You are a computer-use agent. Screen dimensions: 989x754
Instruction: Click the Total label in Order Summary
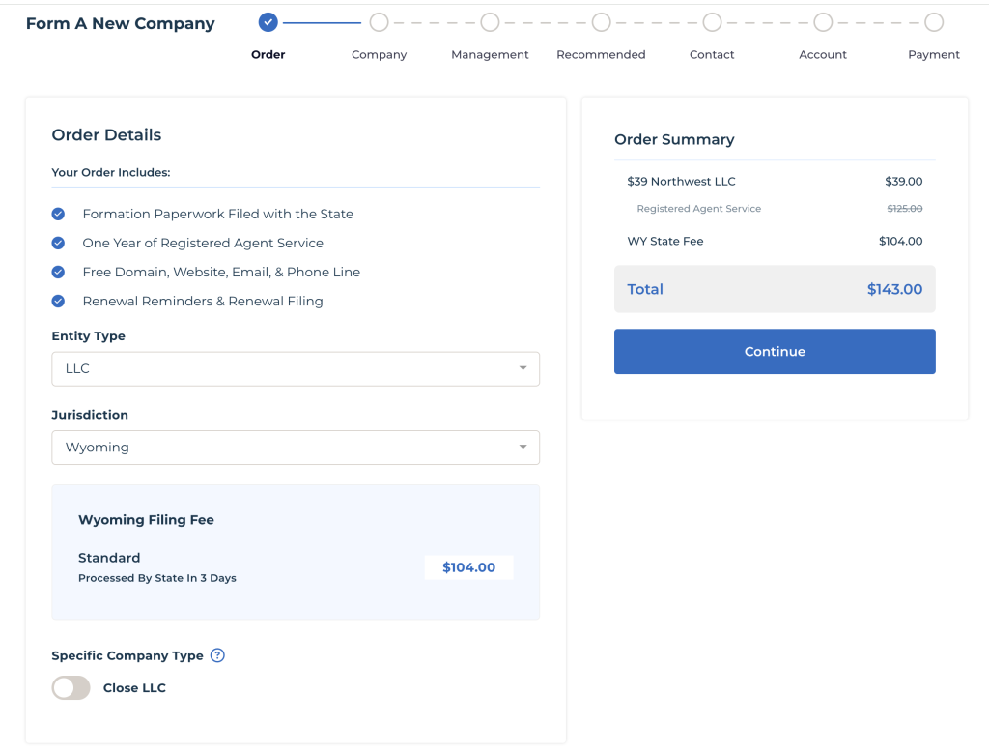tap(644, 289)
